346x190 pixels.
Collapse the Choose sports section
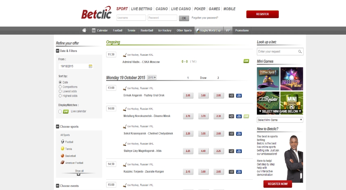pos(58,127)
